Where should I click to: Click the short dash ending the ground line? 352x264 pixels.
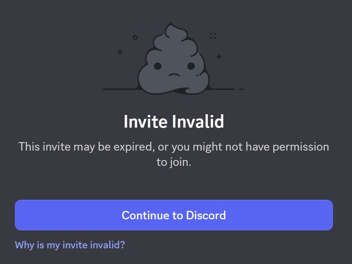241,89
